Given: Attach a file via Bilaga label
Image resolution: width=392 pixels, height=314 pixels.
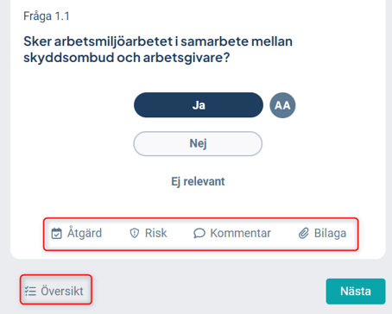Looking at the screenshot, I should [330, 234].
